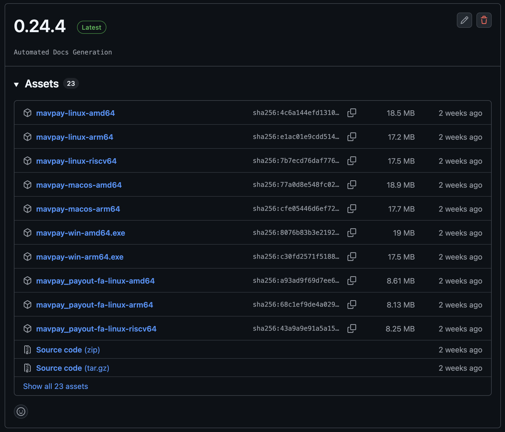Copy the sha256 hash for mavpay-linux-riscv64
This screenshot has height=432, width=505.
click(x=352, y=161)
